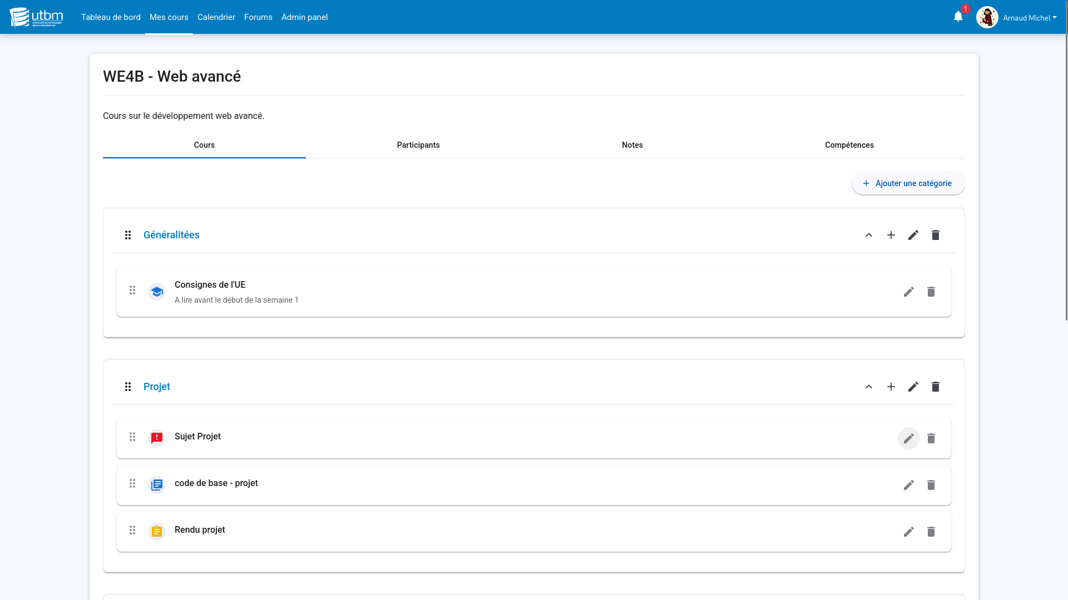Click drag handle of Projet category
Image resolution: width=1068 pixels, height=600 pixels.
128,387
